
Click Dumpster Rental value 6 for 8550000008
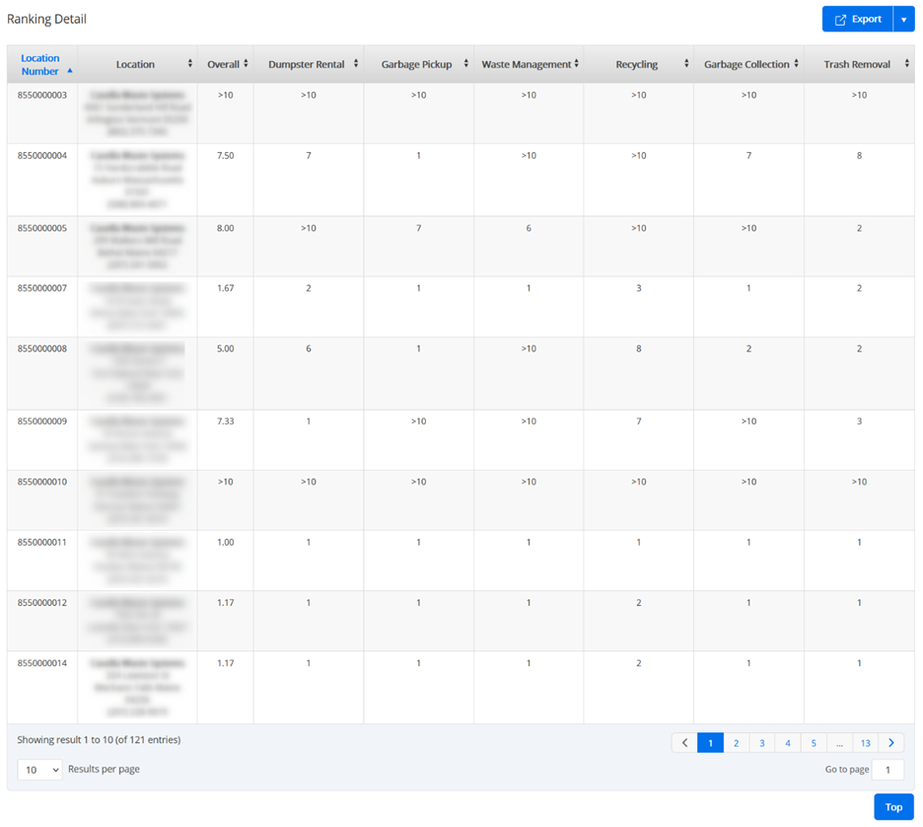[309, 348]
